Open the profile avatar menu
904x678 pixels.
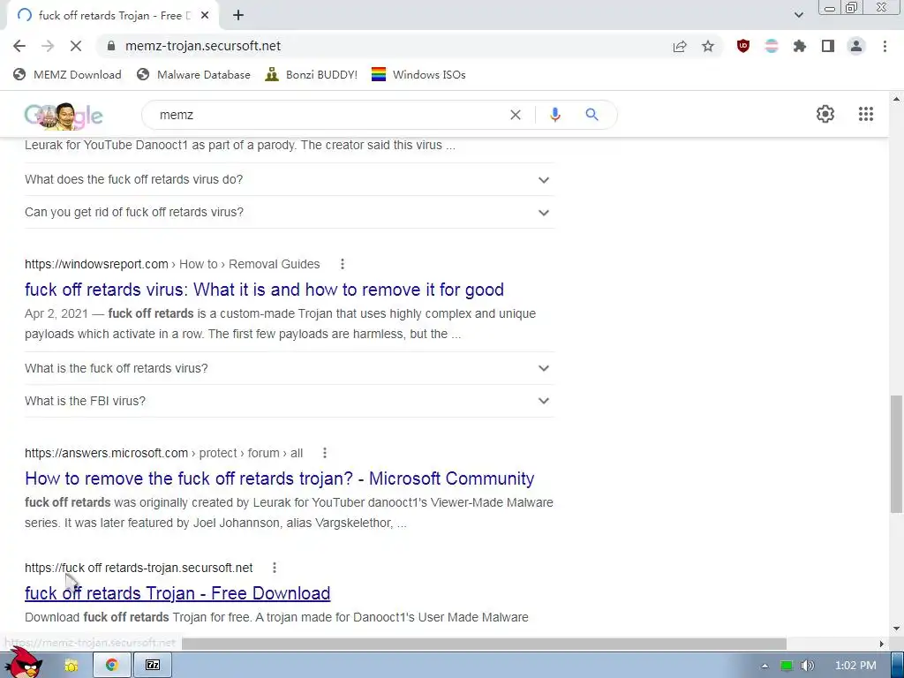click(856, 46)
